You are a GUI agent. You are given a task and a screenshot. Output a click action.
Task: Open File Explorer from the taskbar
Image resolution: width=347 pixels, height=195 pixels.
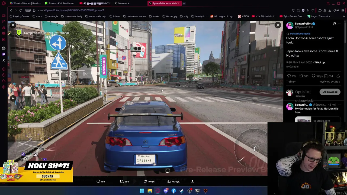pyautogui.click(x=150, y=191)
